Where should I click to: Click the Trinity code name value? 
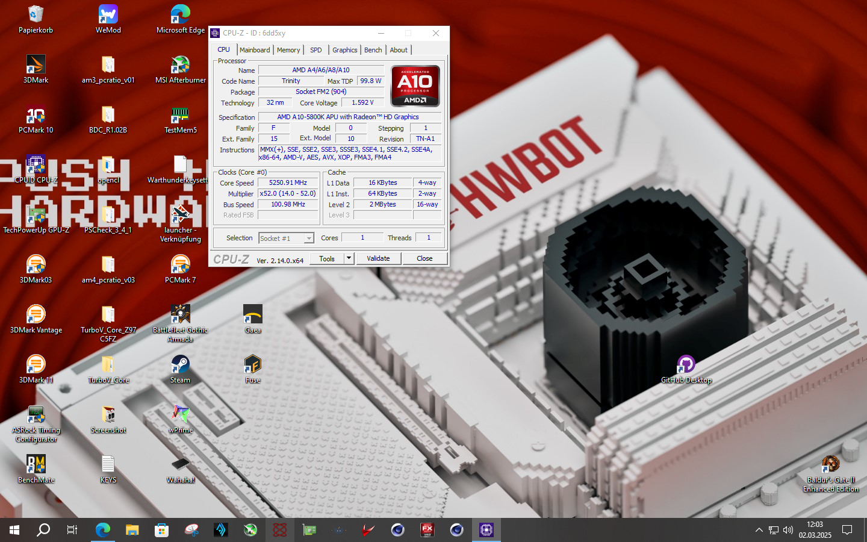point(291,81)
